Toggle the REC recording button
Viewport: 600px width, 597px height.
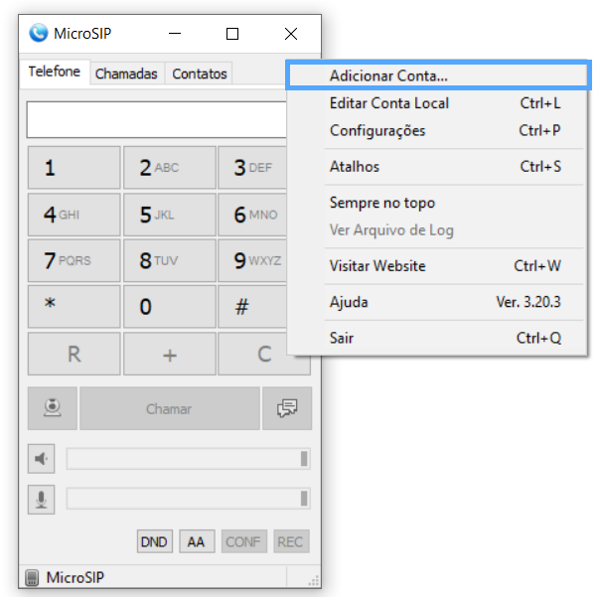pos(291,541)
